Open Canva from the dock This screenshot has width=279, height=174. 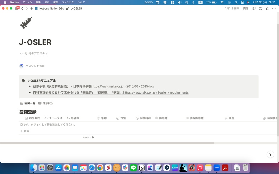(x=175, y=167)
